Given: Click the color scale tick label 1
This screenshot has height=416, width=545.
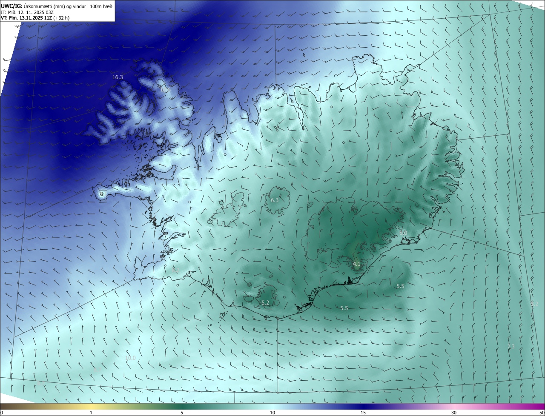Looking at the screenshot, I should (91, 413).
